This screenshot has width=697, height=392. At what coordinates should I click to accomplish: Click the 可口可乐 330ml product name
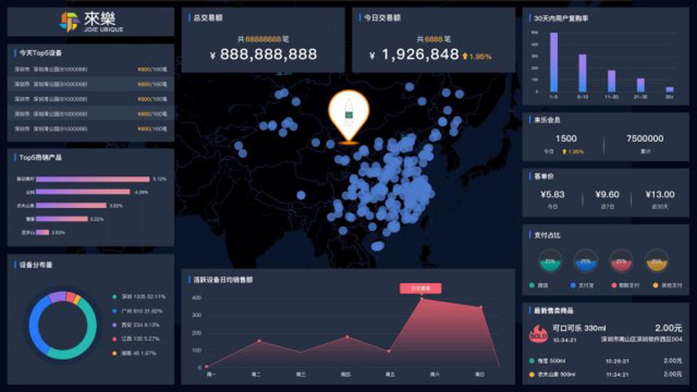pos(579,328)
